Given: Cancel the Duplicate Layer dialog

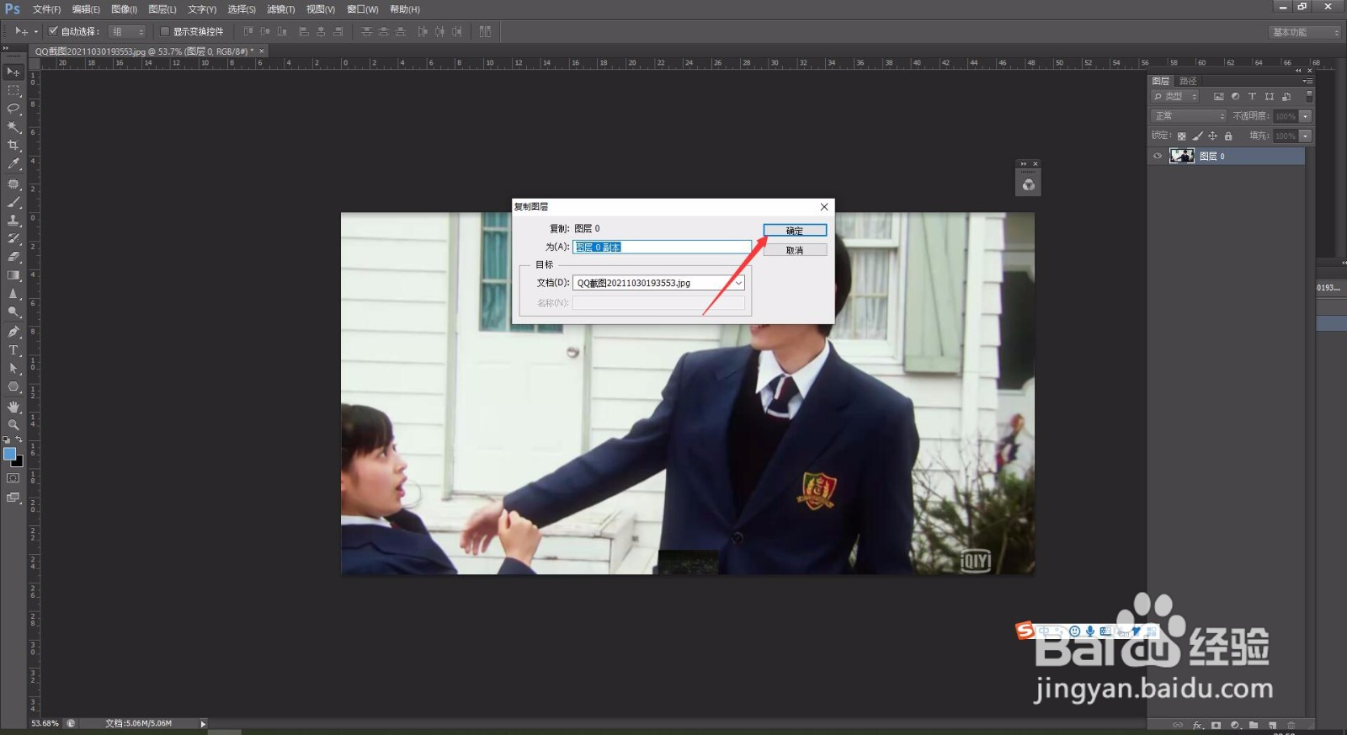Looking at the screenshot, I should tap(795, 250).
